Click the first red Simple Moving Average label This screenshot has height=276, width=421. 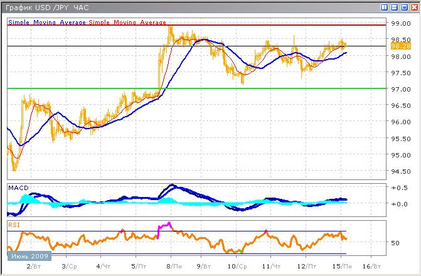tap(47, 22)
